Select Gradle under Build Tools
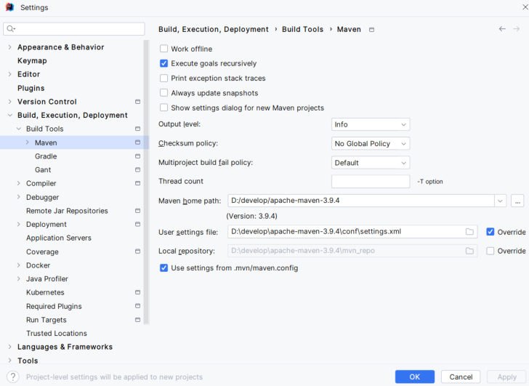The image size is (529, 386). point(46,156)
